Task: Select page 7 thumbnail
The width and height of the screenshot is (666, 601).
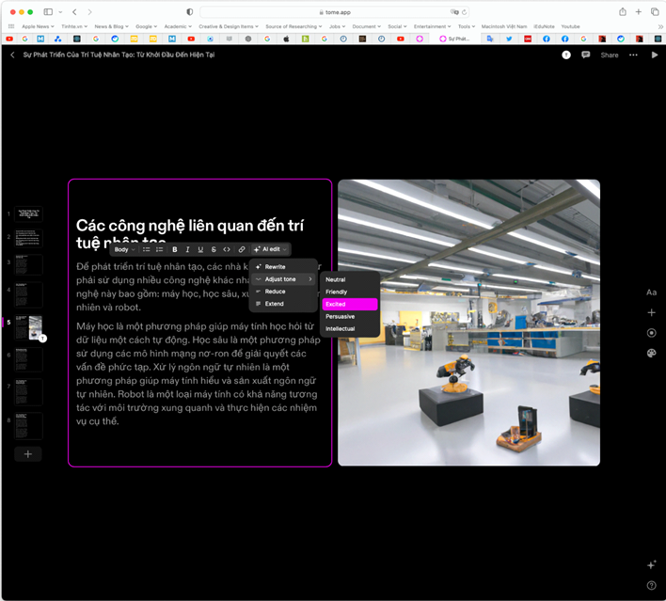Action: [28, 391]
